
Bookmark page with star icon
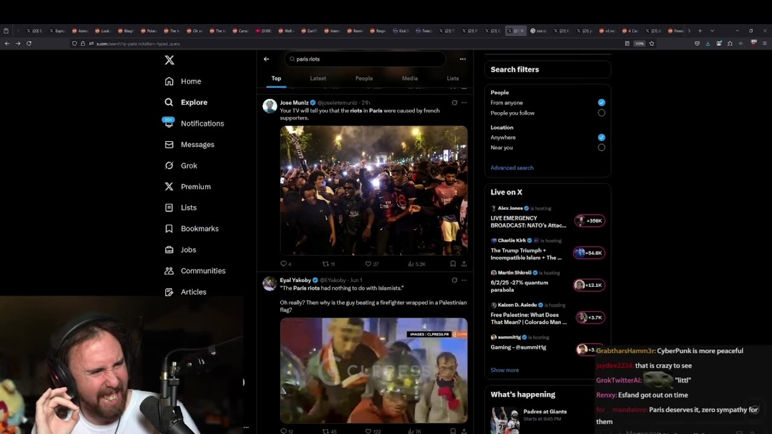tap(651, 43)
